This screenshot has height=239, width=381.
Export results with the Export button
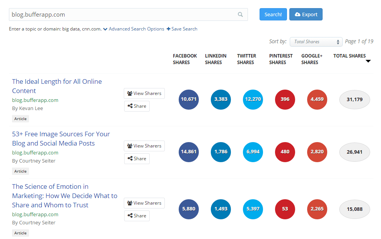click(x=306, y=14)
